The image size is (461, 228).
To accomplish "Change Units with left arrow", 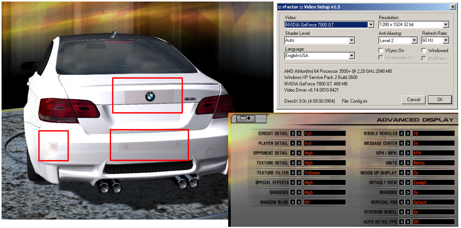I will 401,163.
